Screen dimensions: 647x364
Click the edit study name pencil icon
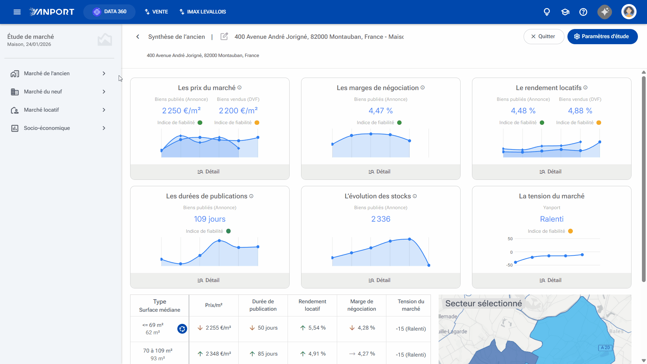[x=224, y=36]
